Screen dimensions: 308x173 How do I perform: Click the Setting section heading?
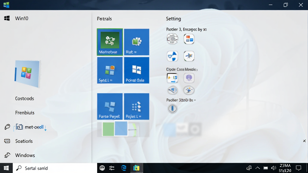click(174, 19)
